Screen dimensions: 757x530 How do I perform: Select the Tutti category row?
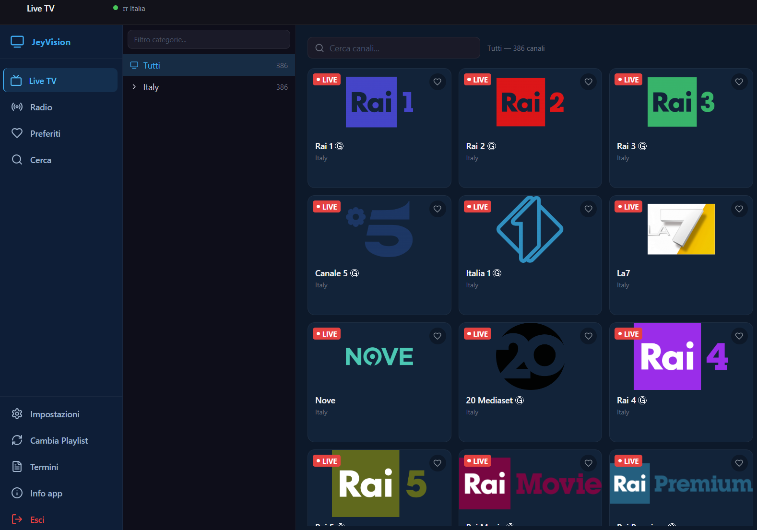pos(209,65)
